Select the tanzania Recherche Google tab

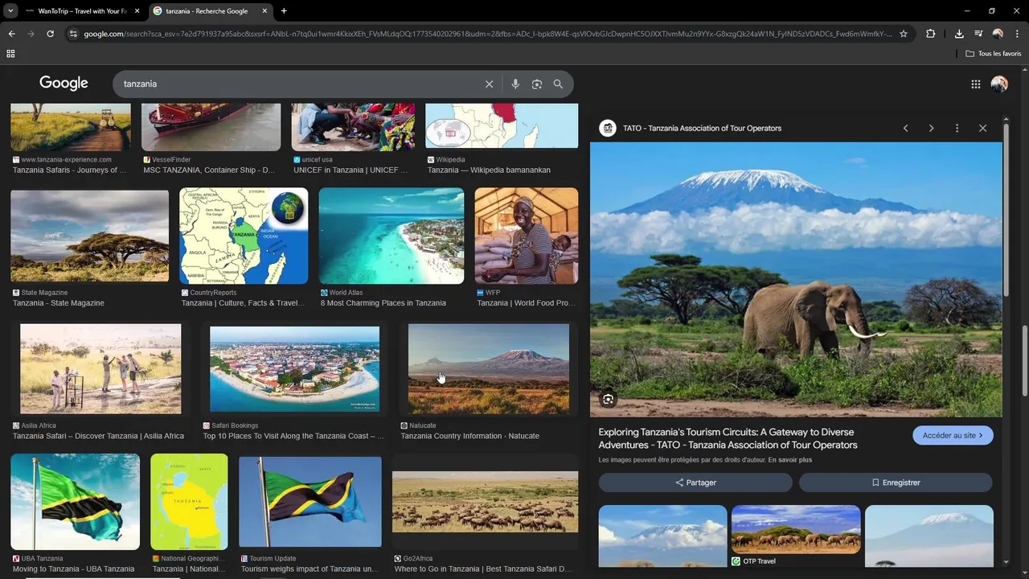click(x=211, y=11)
